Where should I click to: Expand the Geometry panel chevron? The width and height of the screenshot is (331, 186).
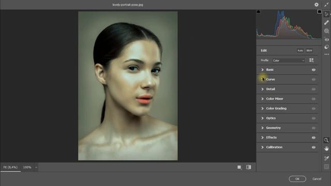pos(262,128)
